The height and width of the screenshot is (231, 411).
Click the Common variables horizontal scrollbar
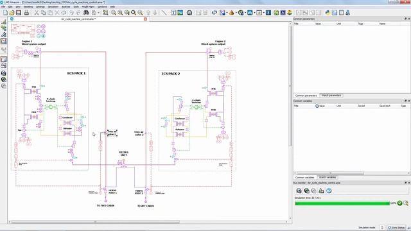point(329,173)
